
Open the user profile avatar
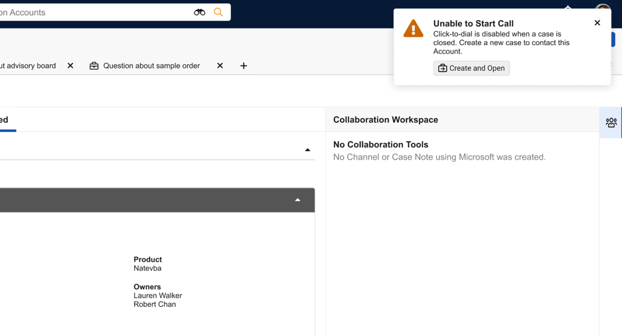point(602,9)
